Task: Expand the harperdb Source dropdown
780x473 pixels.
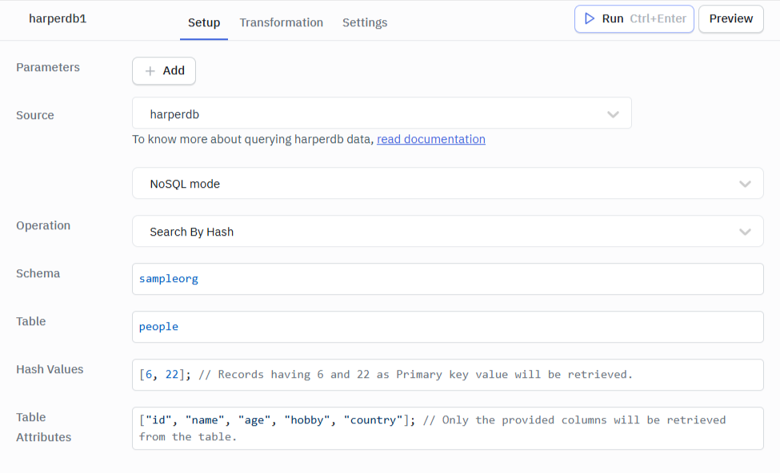Action: (382, 113)
